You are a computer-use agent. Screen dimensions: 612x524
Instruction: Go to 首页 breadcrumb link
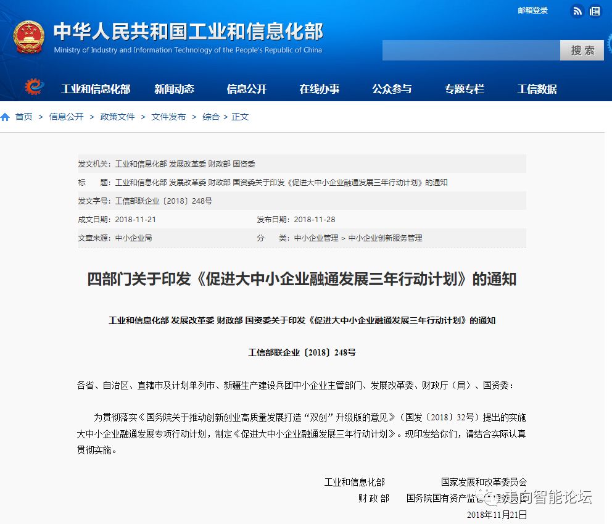(24, 117)
